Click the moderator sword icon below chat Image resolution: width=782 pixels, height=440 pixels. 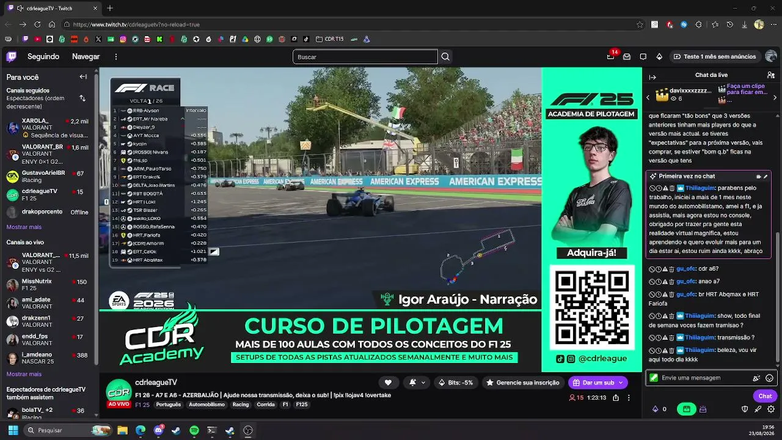click(x=758, y=409)
